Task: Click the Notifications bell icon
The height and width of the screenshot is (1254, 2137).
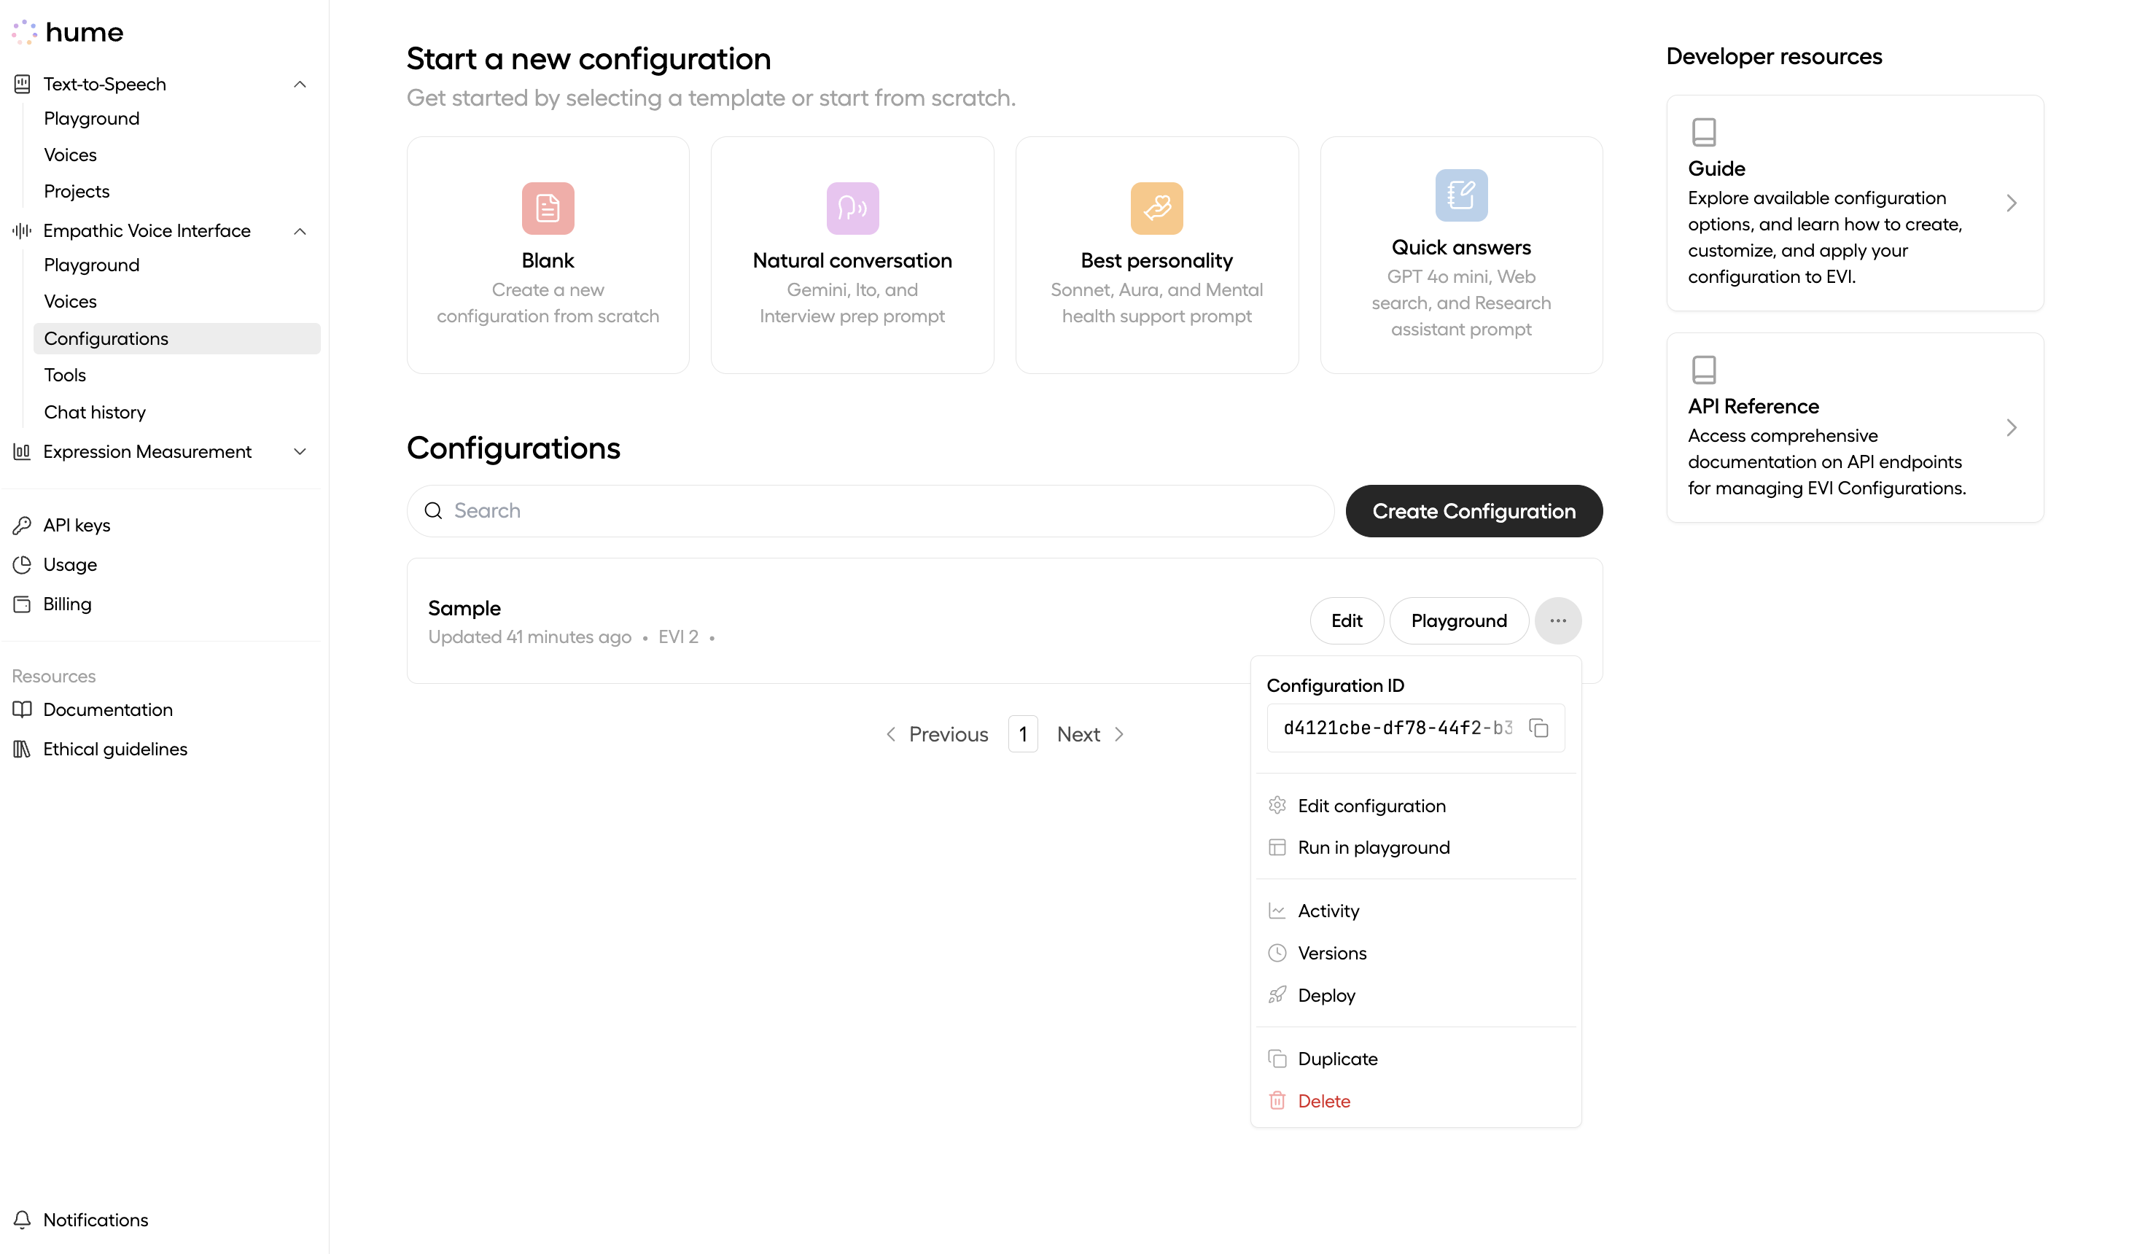Action: (x=22, y=1220)
